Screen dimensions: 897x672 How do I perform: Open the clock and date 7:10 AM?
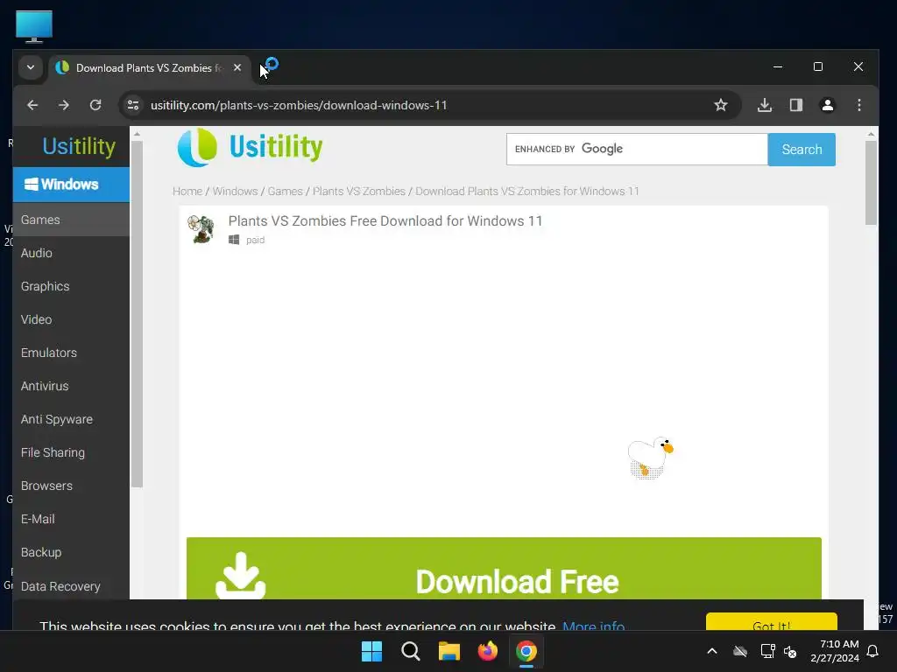click(x=835, y=651)
